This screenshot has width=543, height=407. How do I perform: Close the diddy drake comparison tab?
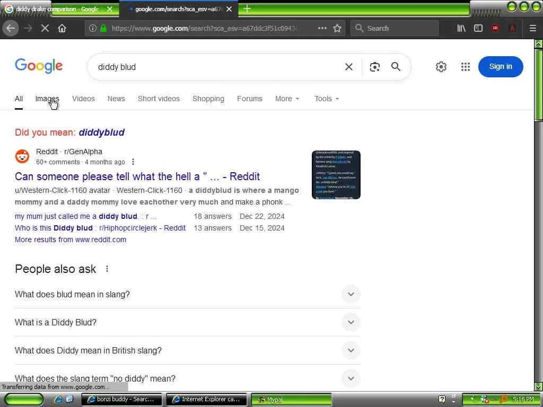tap(110, 9)
